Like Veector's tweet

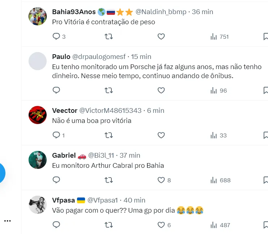(161, 135)
